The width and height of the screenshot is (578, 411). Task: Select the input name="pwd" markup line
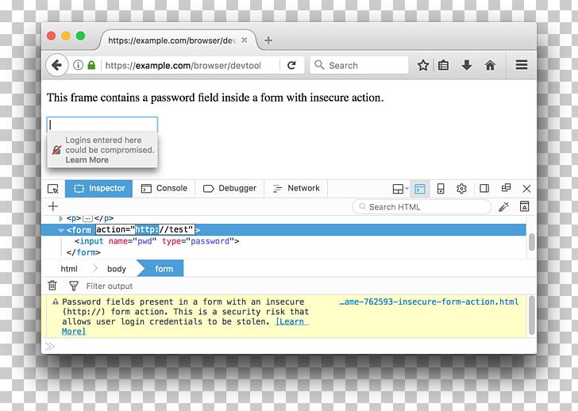[156, 241]
